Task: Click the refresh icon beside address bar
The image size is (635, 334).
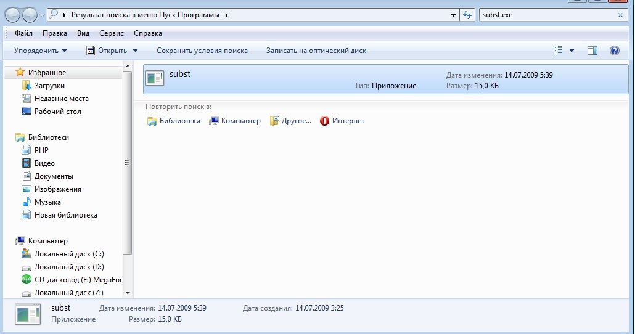Action: 468,15
